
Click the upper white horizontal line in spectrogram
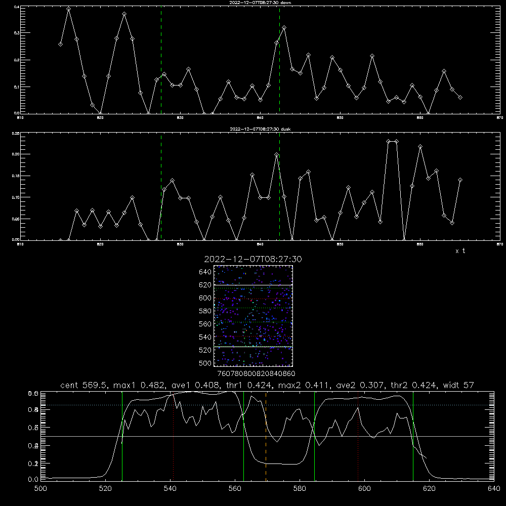pos(253,285)
